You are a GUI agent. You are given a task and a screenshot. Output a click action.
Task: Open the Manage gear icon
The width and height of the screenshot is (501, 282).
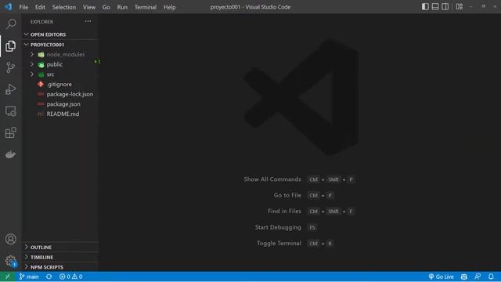pyautogui.click(x=10, y=261)
